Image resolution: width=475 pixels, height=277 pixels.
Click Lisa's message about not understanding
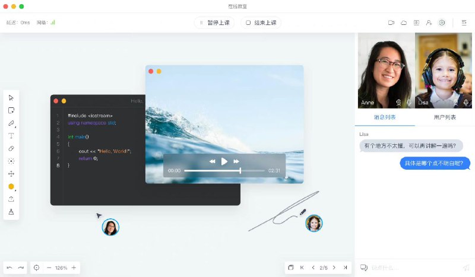(411, 146)
